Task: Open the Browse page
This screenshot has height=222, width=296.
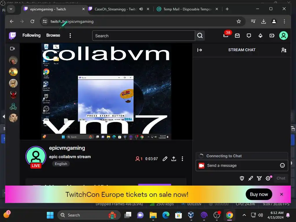Action: [x=53, y=35]
